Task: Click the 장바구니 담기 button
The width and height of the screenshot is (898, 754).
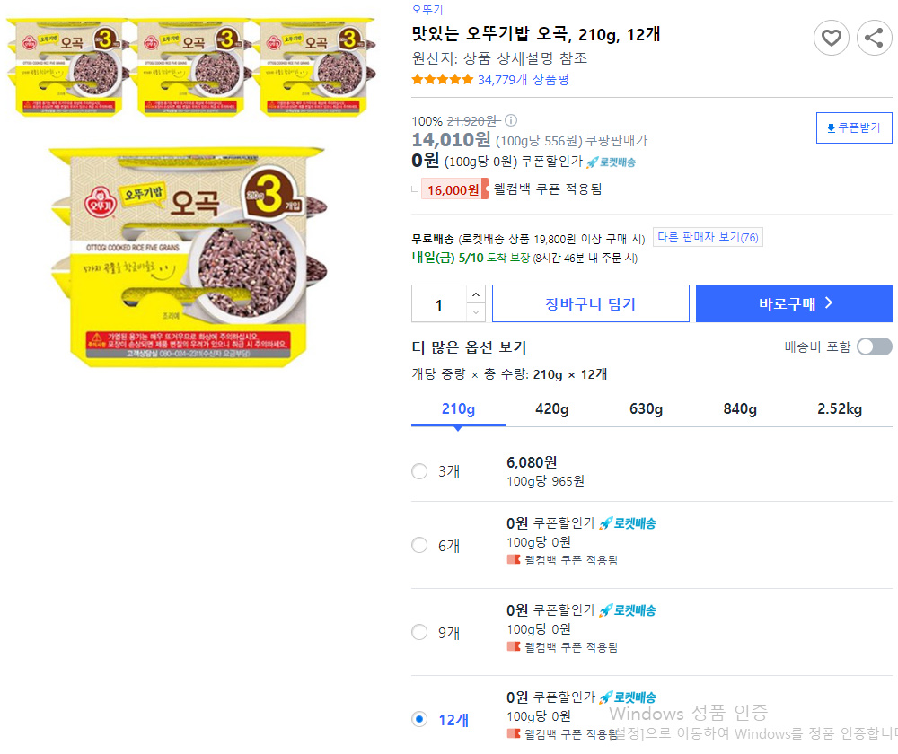Action: [591, 303]
